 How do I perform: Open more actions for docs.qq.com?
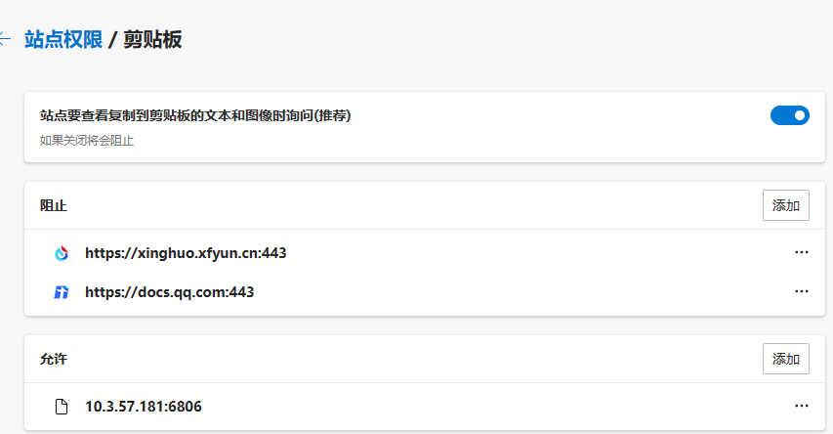click(802, 290)
